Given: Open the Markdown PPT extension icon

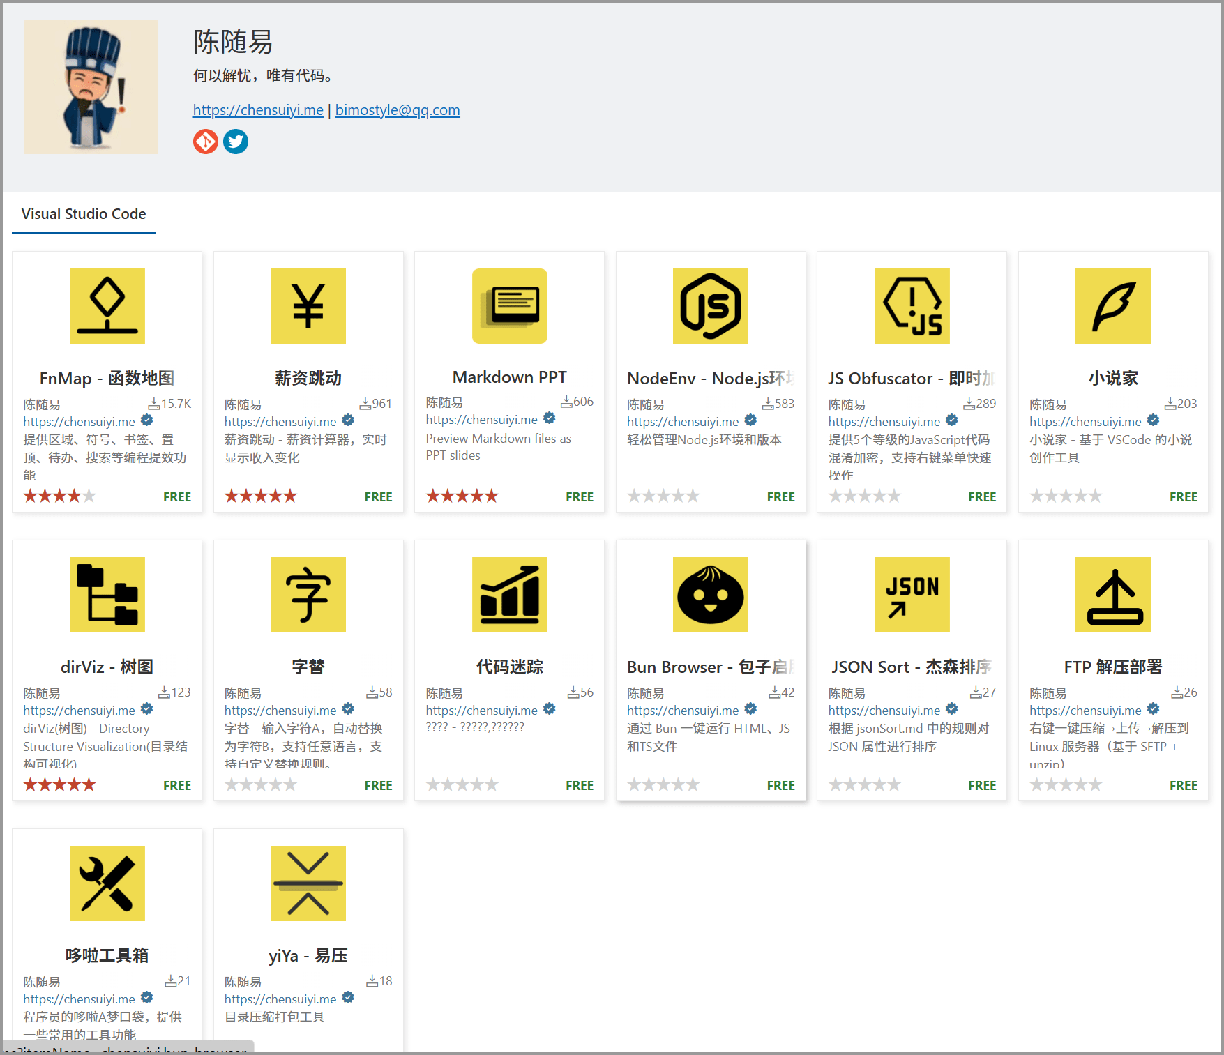Looking at the screenshot, I should [x=510, y=306].
